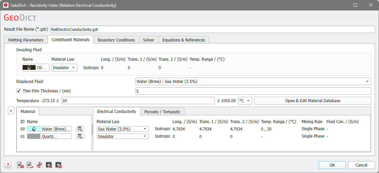Click the load settings from project folder icon

coord(49,165)
